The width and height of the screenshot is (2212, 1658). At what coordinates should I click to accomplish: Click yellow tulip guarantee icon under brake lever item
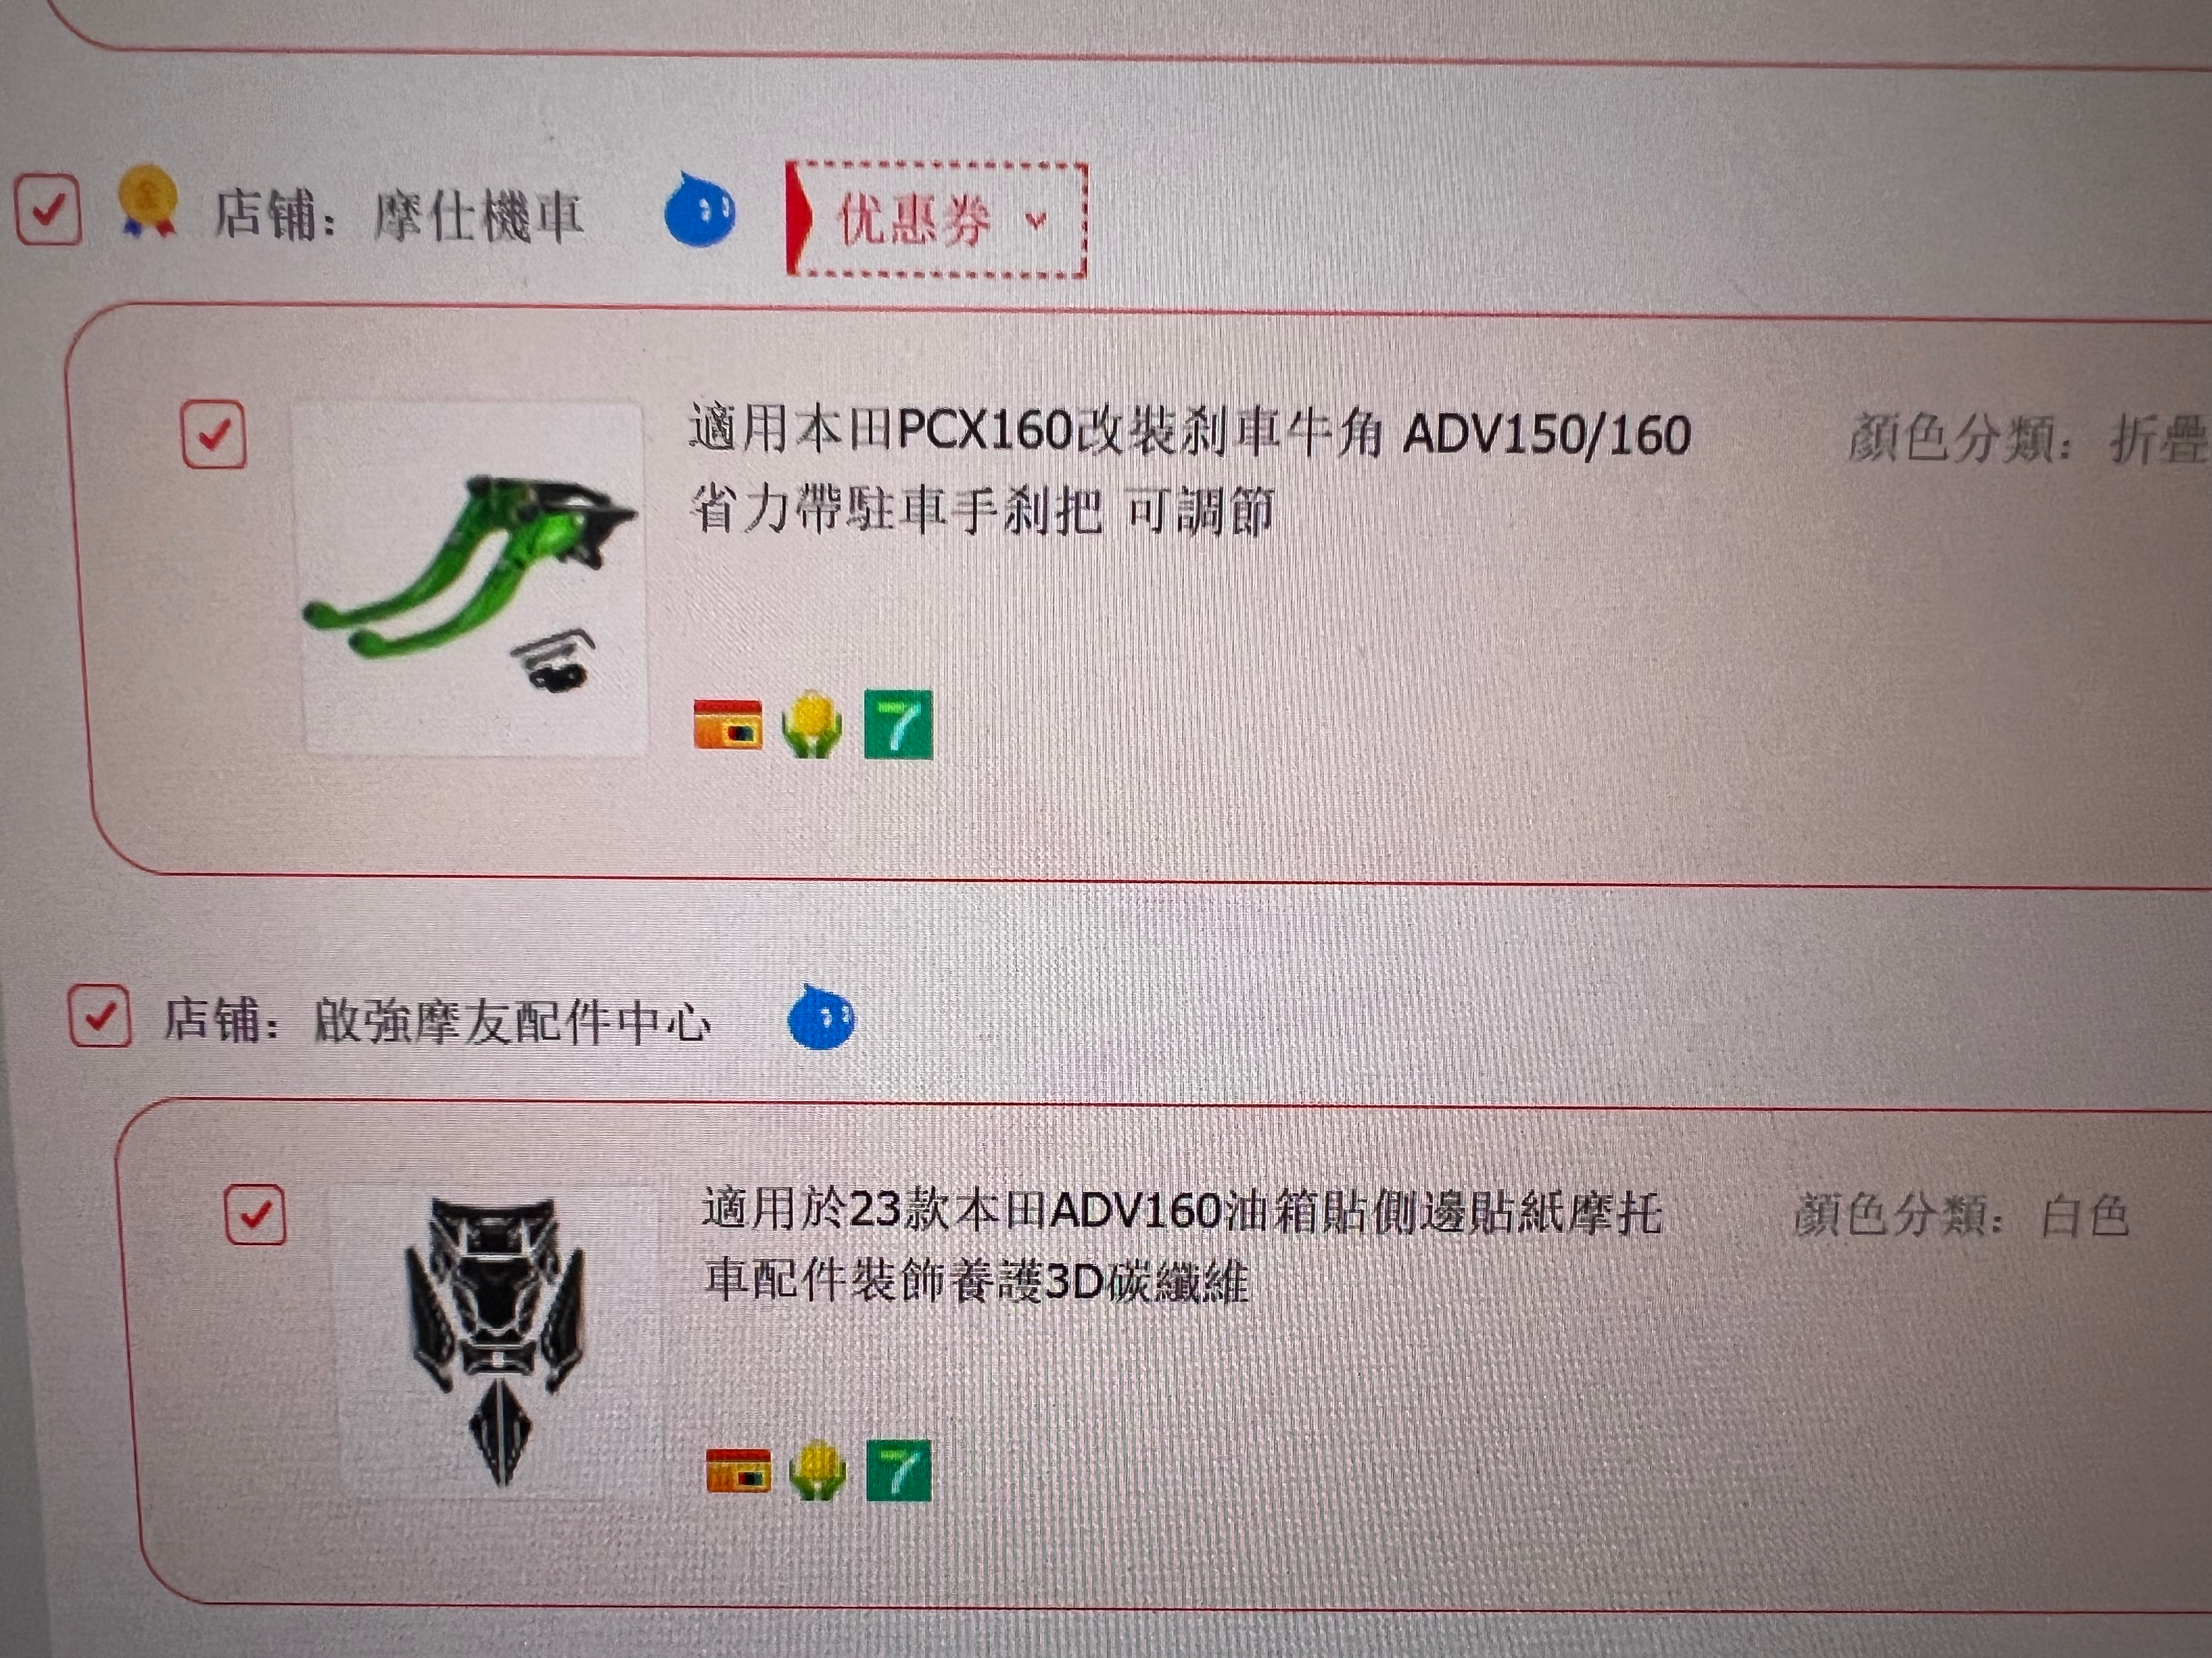811,725
